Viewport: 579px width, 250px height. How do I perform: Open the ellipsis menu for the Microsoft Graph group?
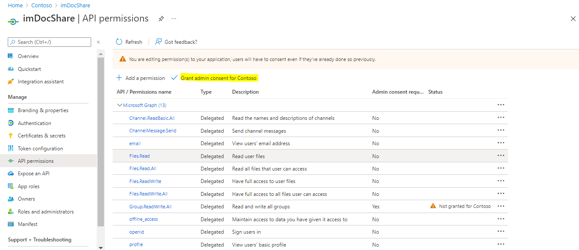(501, 105)
